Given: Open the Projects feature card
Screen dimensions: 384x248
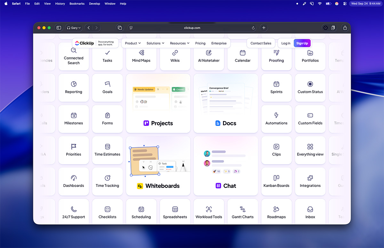Looking at the screenshot, I should [x=158, y=103].
